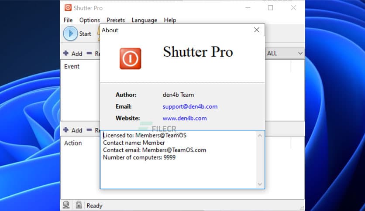This screenshot has height=211, width=365.
Task: Click the Shutter Pro title bar icon
Action: pos(68,8)
